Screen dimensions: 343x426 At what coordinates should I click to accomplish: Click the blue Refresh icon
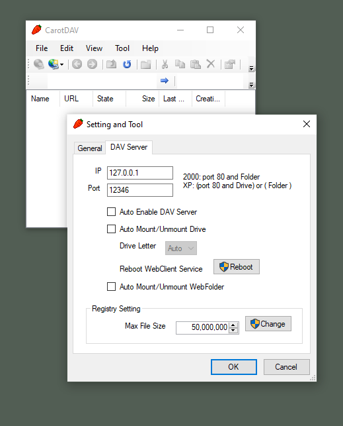[x=127, y=64]
